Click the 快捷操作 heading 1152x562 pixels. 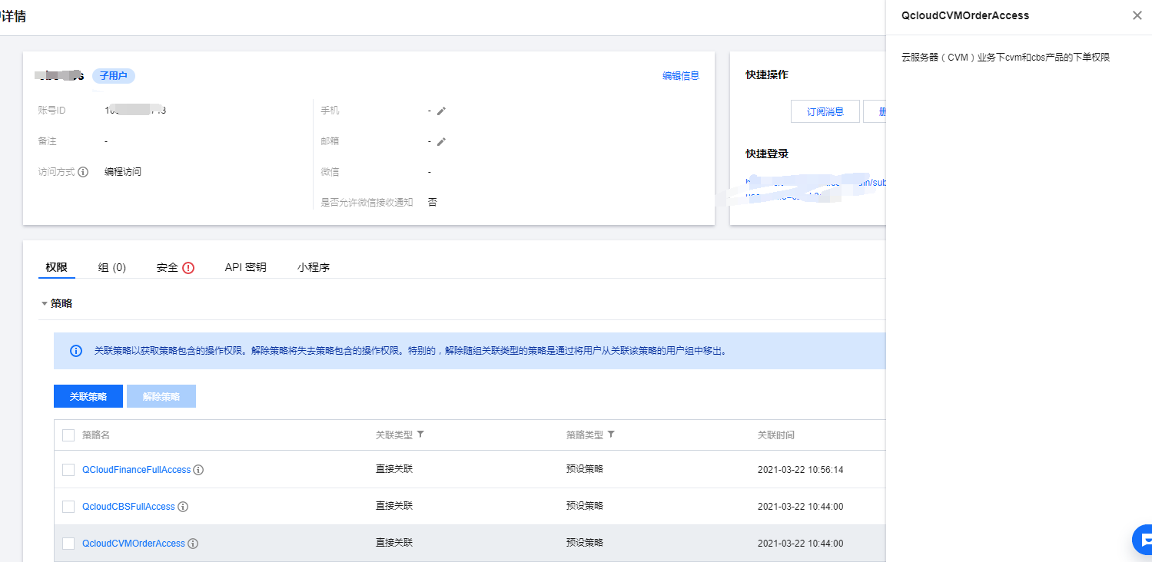[767, 74]
